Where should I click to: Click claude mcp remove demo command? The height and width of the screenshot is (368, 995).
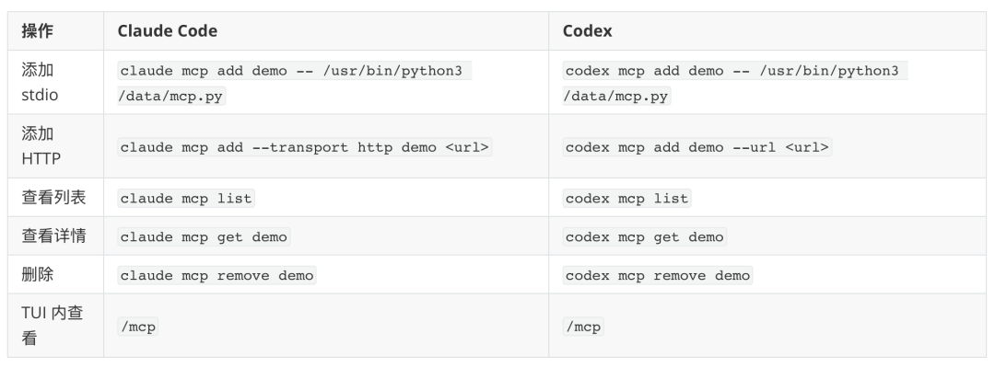point(217,275)
